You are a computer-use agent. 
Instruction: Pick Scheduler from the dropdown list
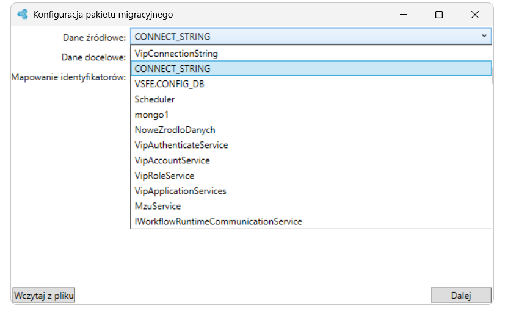[311, 99]
